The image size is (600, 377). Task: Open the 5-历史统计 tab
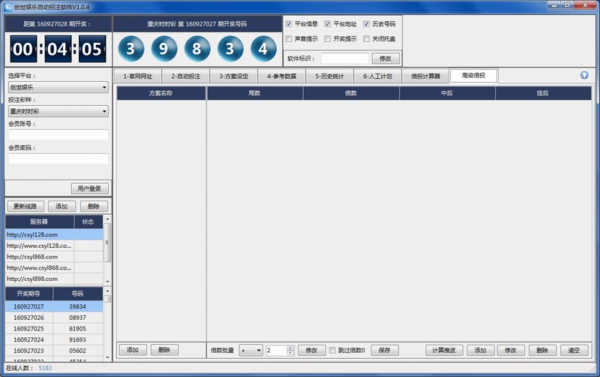point(329,76)
